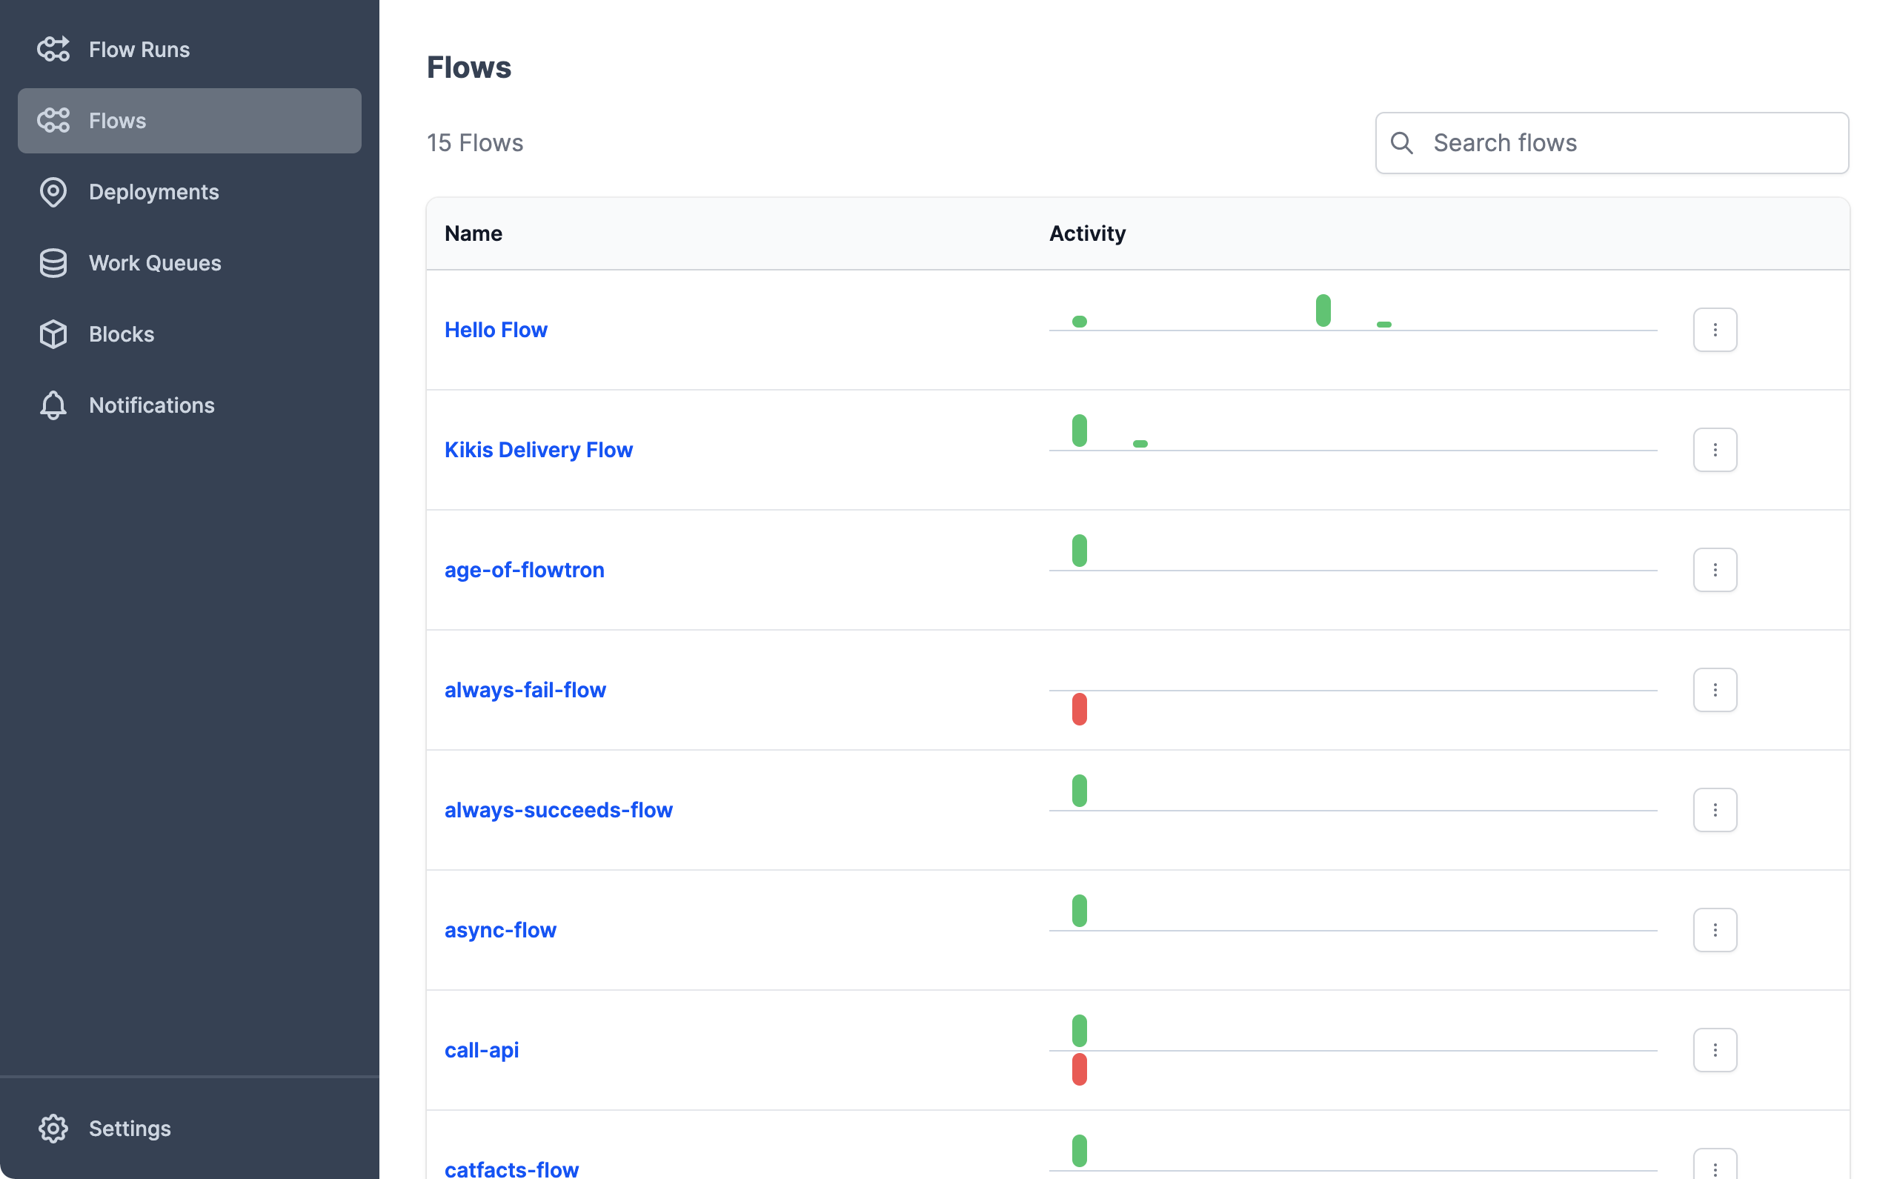Click red failed-run bar for call-api
Image resolution: width=1897 pixels, height=1179 pixels.
[1079, 1070]
